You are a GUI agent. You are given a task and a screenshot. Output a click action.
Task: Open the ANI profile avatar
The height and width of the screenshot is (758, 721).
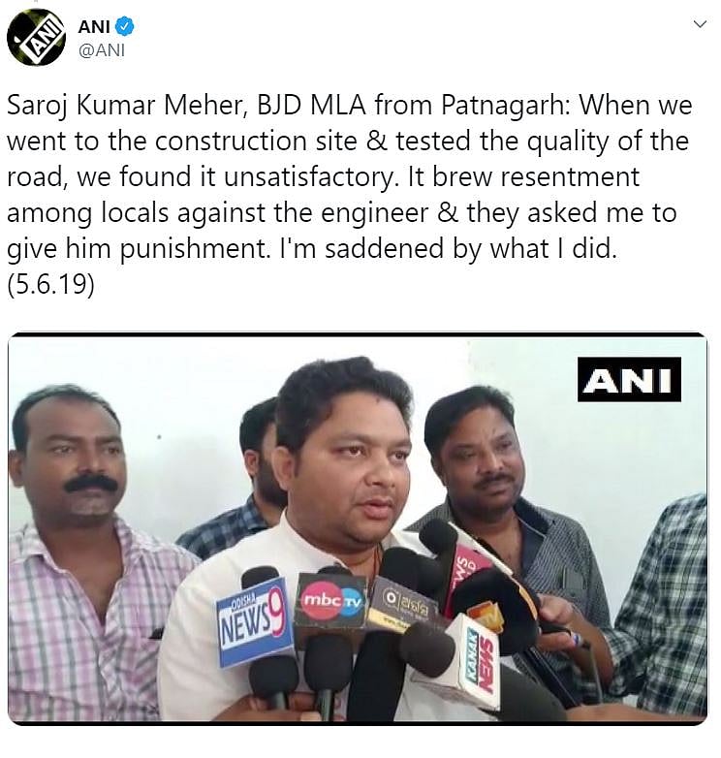click(36, 37)
